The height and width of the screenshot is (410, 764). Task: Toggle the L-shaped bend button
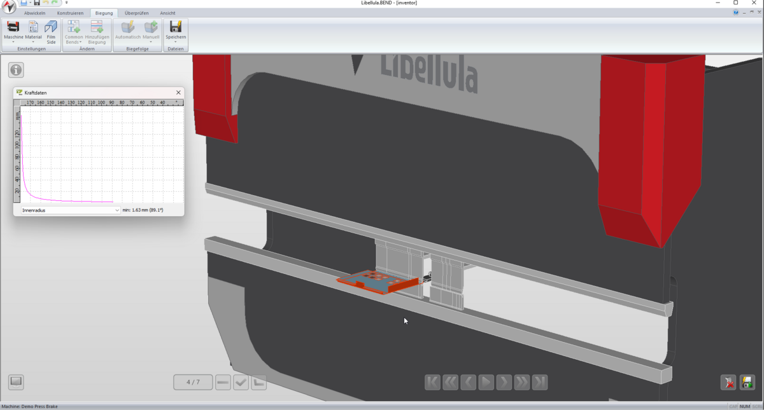click(258, 382)
